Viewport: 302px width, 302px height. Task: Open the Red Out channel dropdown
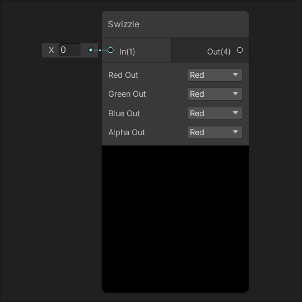[x=215, y=75]
